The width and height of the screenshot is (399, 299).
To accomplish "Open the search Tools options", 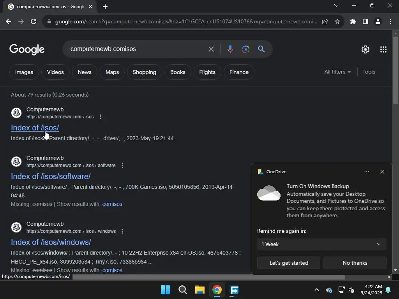I will (x=369, y=72).
